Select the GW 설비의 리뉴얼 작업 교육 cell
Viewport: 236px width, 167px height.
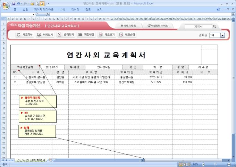[91, 82]
